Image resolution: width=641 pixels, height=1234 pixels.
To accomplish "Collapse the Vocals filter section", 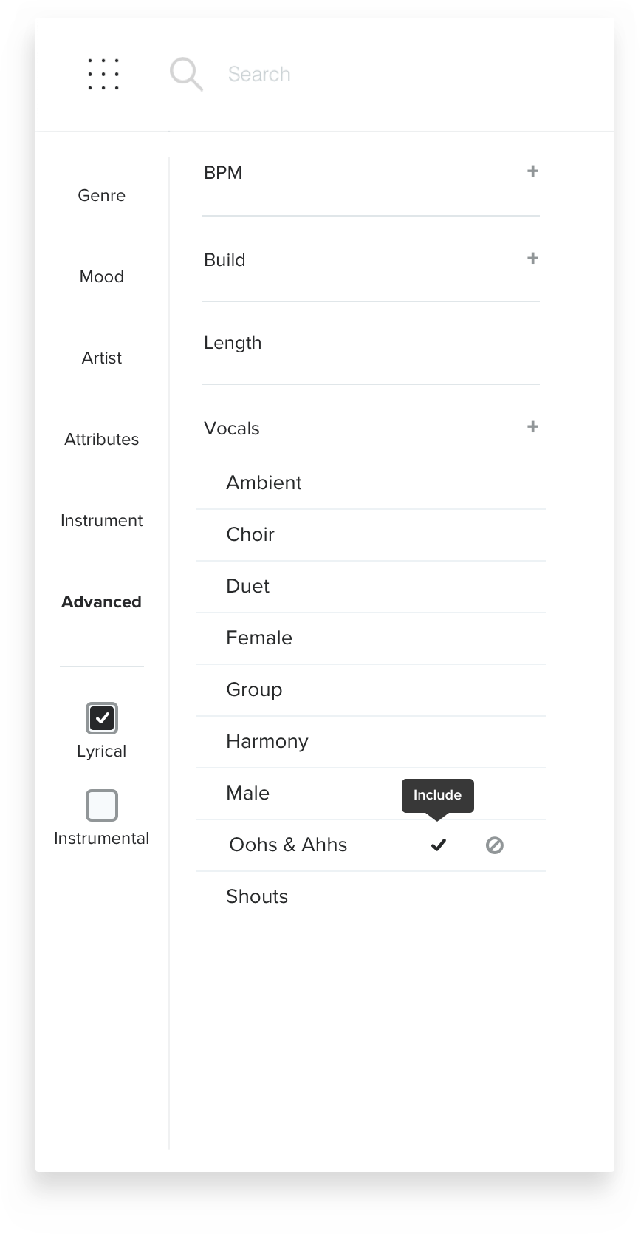I will click(532, 426).
